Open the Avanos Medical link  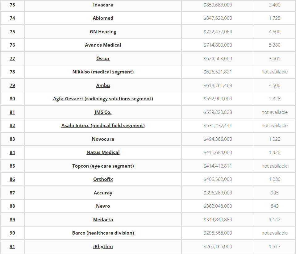coord(103,45)
